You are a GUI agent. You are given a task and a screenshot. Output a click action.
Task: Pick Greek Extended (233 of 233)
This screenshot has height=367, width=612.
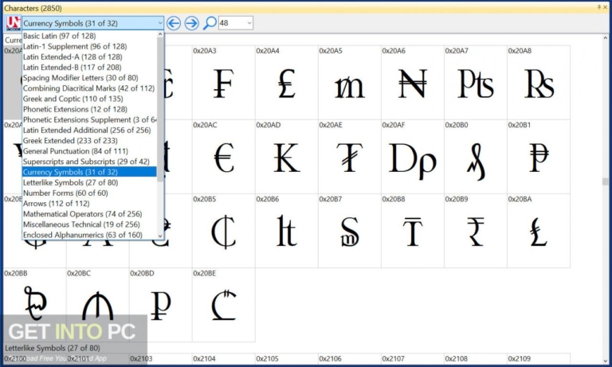tap(89, 141)
